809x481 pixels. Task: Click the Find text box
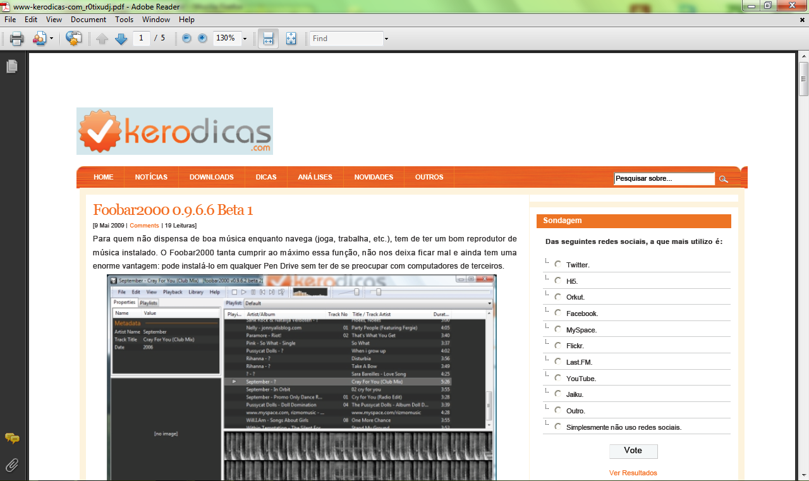[x=346, y=39]
